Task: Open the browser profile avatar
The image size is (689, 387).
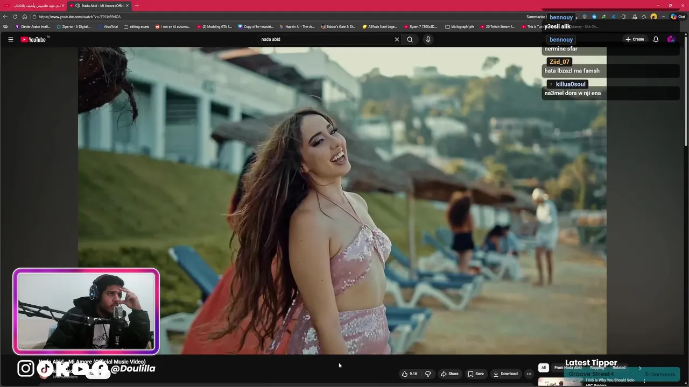Action: coord(653,17)
